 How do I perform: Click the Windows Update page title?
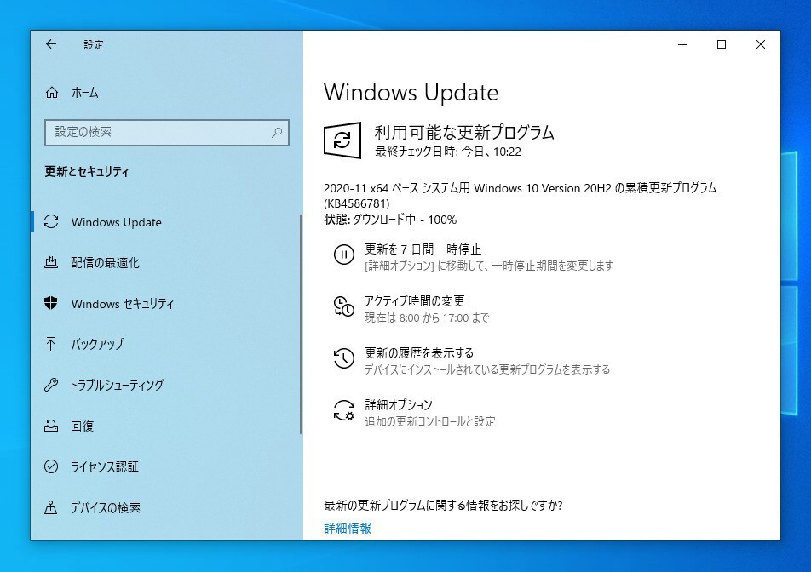pyautogui.click(x=411, y=93)
